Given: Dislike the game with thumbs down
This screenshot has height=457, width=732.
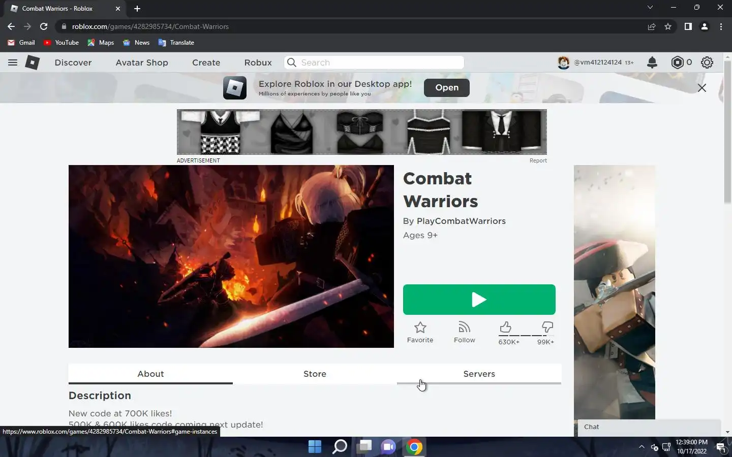Looking at the screenshot, I should coord(547,327).
